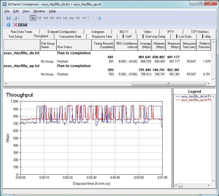The image size is (219, 196).
Task: Select the TCP filter button
Action: [40, 18]
